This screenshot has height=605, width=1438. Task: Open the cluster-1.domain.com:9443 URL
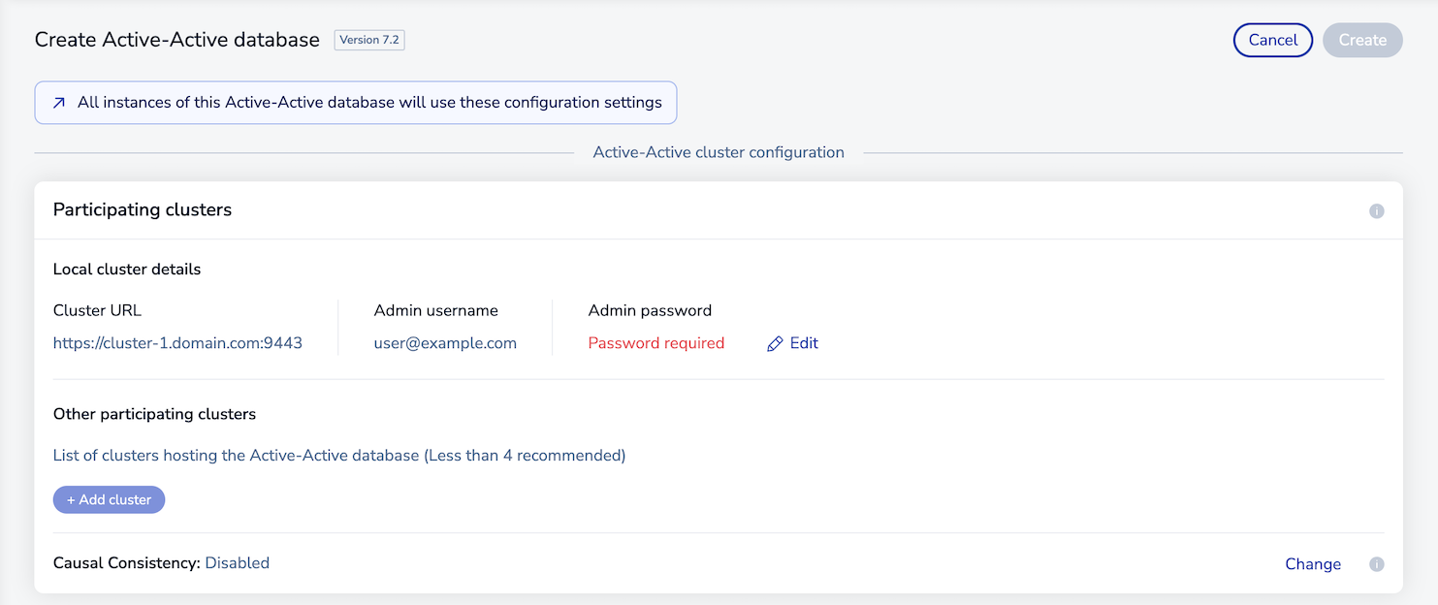[x=177, y=343]
